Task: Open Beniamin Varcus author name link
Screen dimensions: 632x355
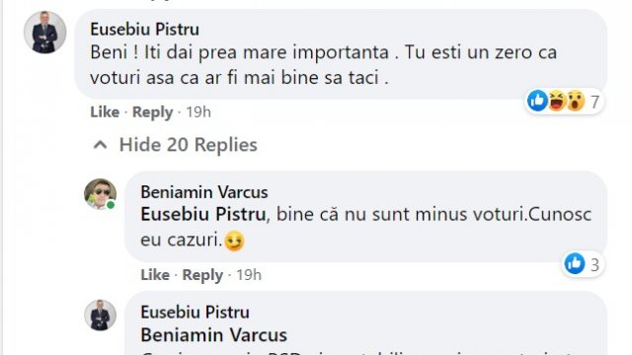Action: click(x=204, y=192)
